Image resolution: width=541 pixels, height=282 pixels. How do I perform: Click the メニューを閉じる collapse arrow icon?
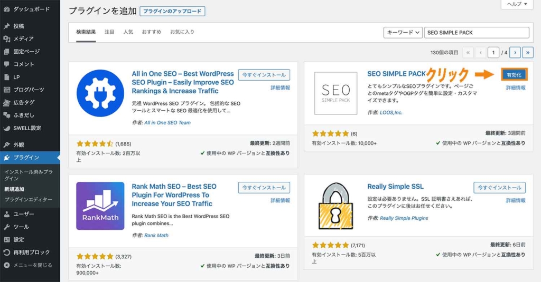(x=6, y=265)
